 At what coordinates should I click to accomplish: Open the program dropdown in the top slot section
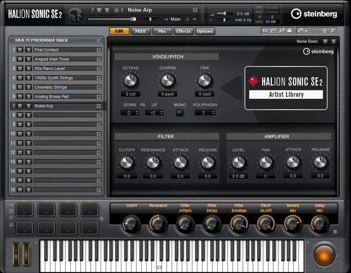point(195,10)
